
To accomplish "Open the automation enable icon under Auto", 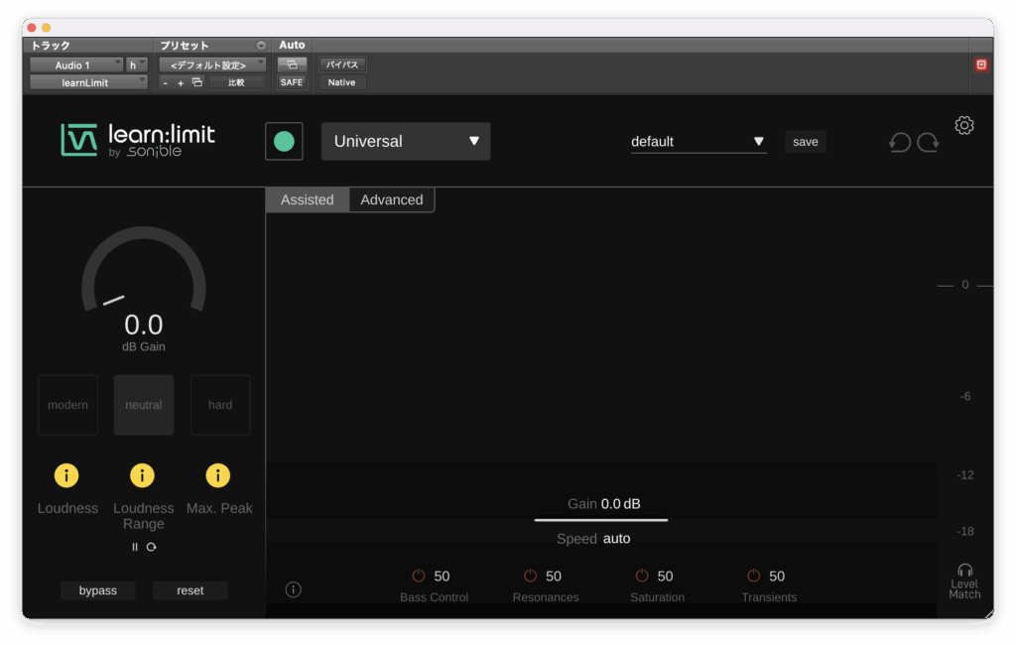I will 293,64.
